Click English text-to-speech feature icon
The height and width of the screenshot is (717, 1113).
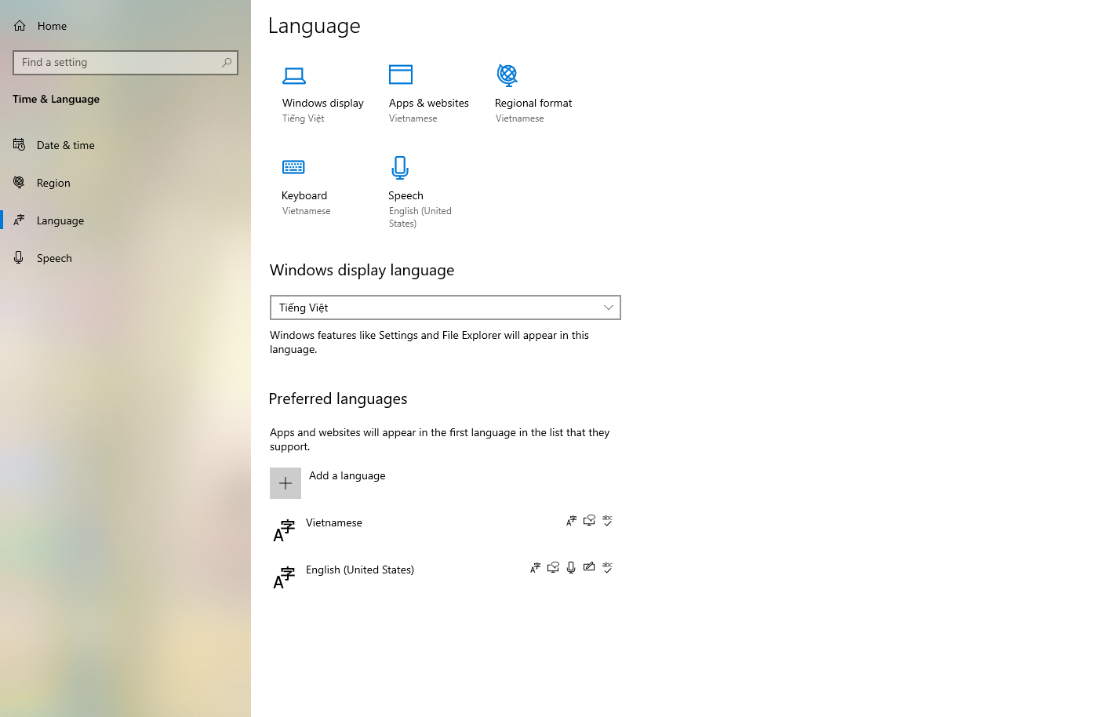tap(553, 568)
